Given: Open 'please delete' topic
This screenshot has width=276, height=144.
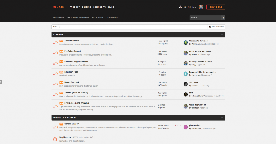Looking at the screenshot, I should coord(195,125).
